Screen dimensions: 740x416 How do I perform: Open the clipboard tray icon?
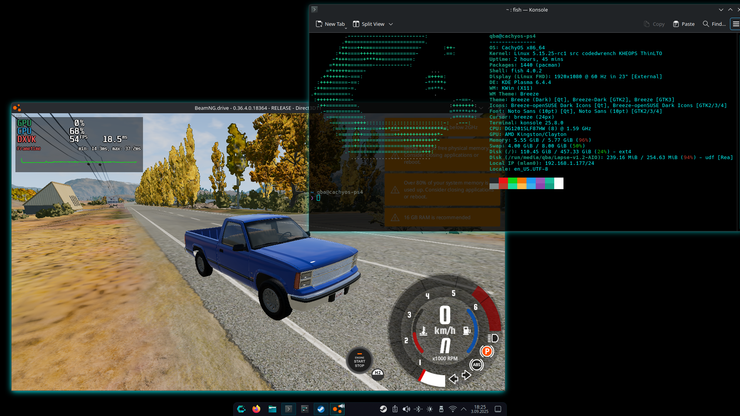[x=395, y=409]
